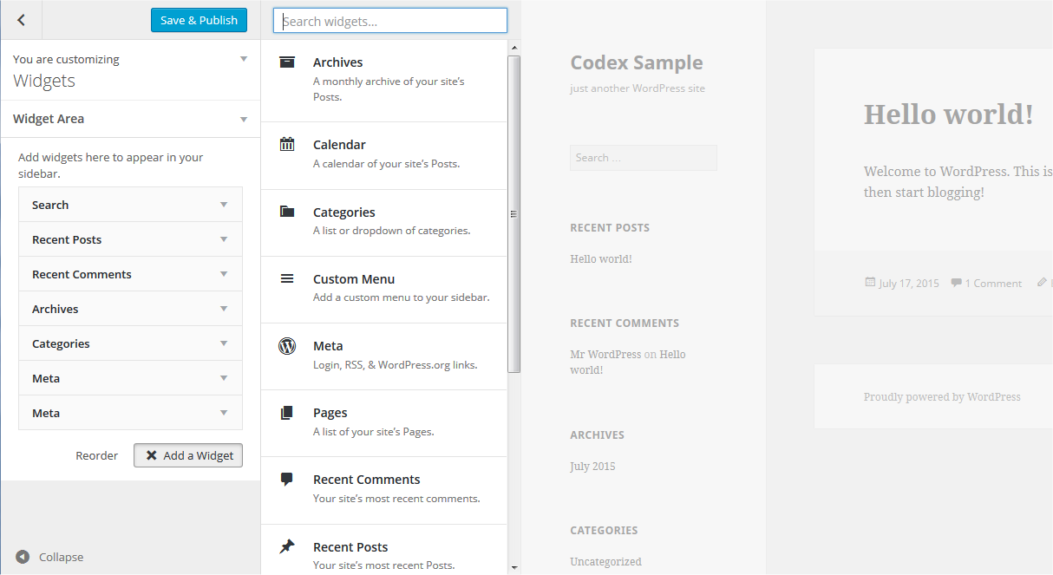Select the WordPress logo on the Meta widget
The height and width of the screenshot is (575, 1053).
coord(287,345)
